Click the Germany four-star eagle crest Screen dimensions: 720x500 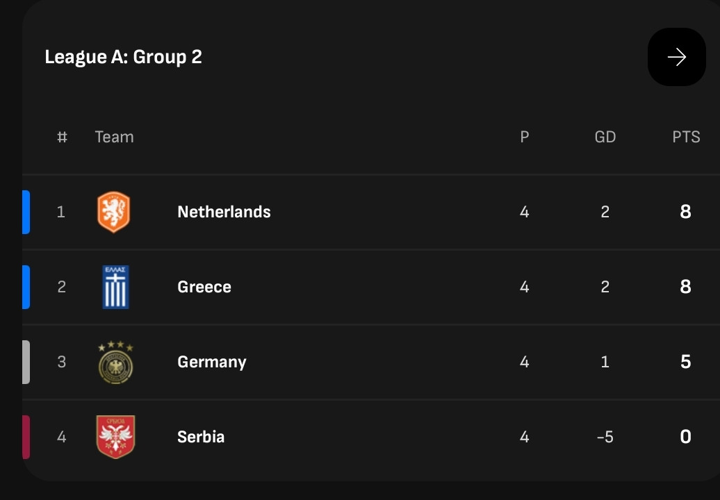[115, 362]
